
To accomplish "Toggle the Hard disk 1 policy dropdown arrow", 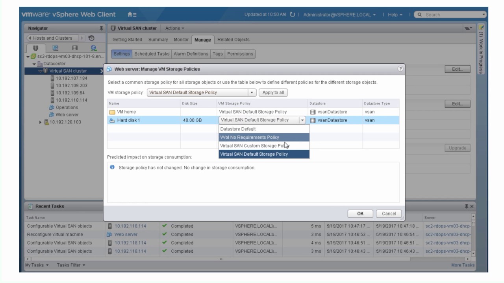I will click(302, 120).
